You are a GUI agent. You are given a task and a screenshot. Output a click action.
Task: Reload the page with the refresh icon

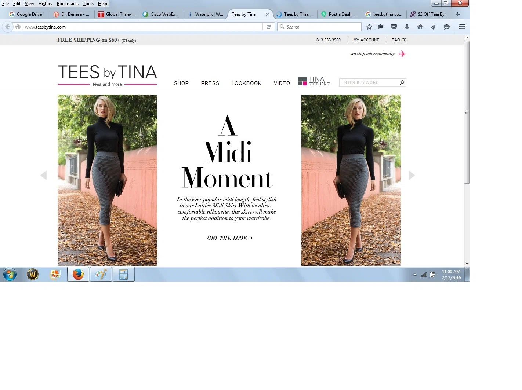click(269, 27)
